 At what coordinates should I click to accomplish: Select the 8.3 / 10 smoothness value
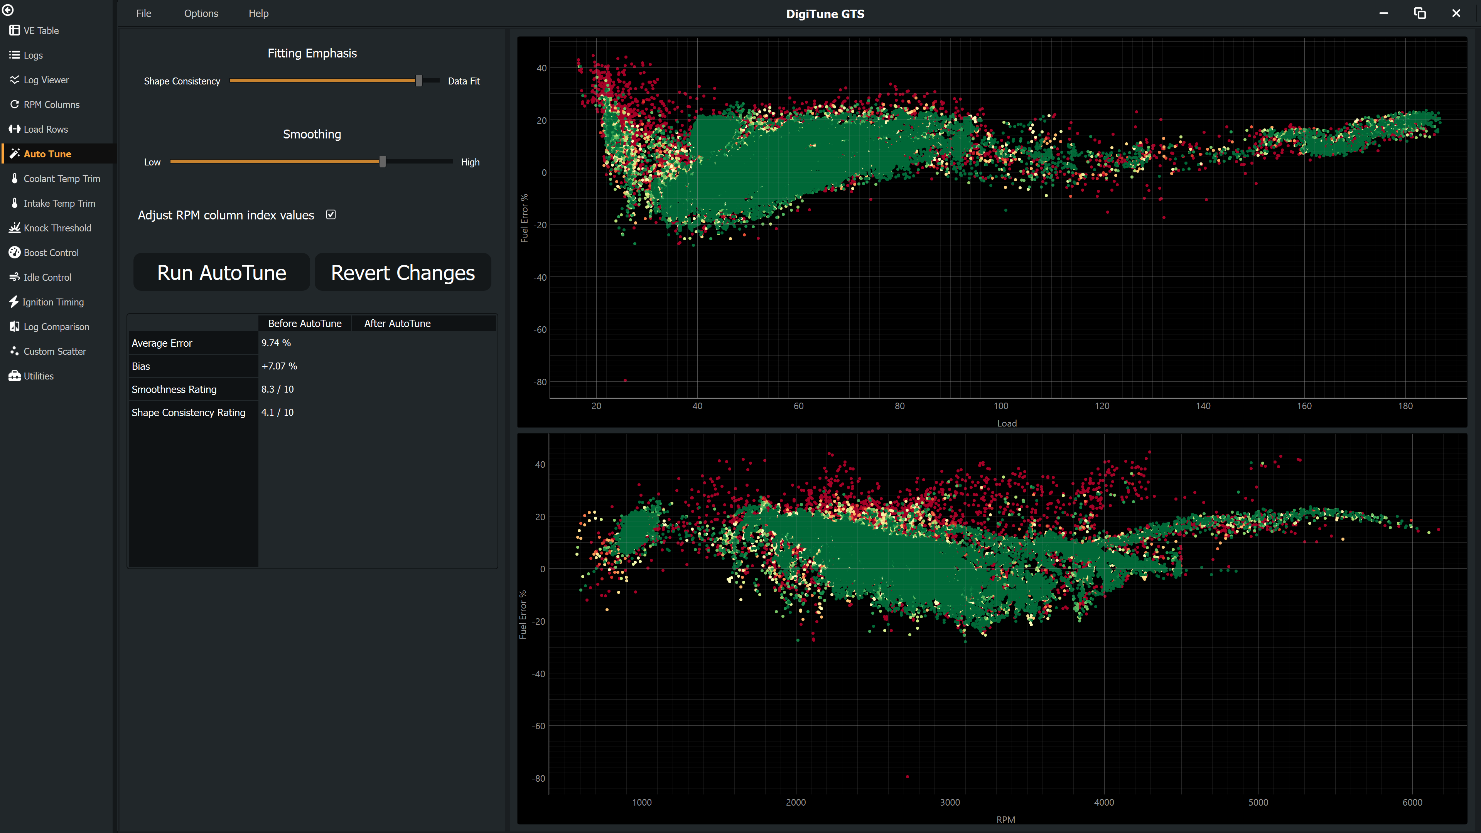(277, 389)
